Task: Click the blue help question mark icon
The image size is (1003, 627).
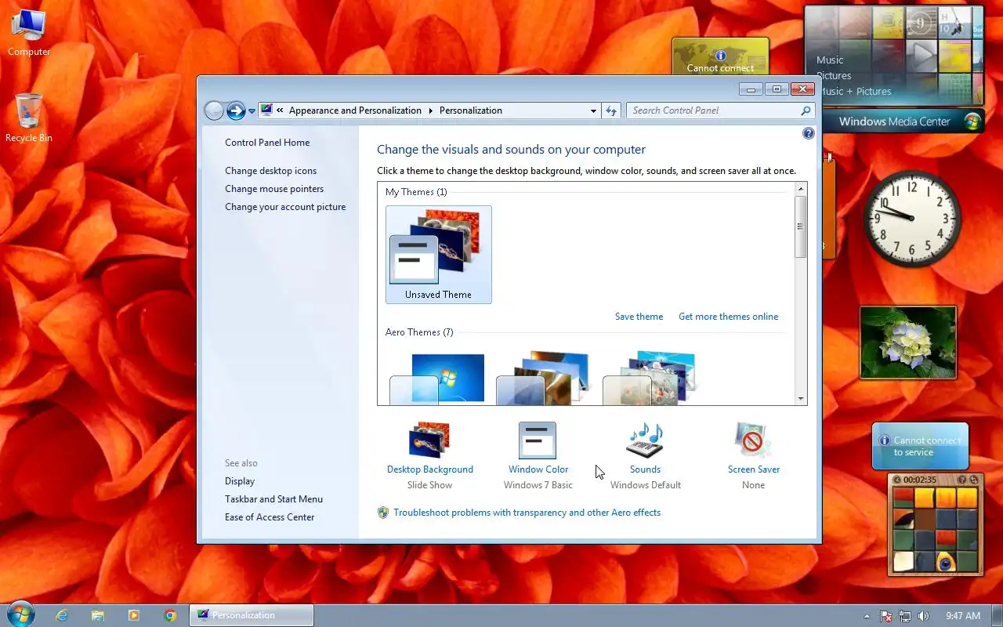Action: 809,134
